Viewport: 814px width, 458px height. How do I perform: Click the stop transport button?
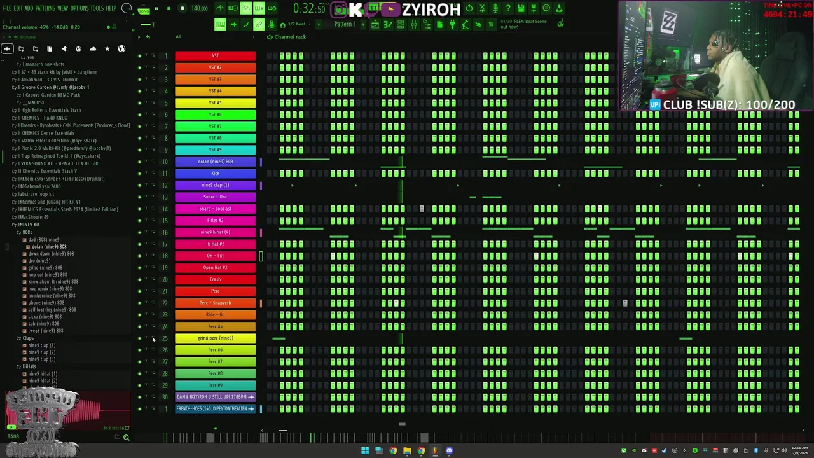pyautogui.click(x=169, y=9)
